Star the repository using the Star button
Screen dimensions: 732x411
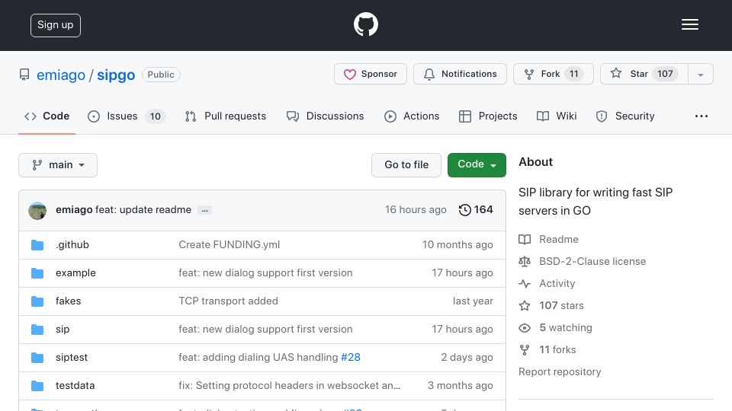click(x=644, y=74)
